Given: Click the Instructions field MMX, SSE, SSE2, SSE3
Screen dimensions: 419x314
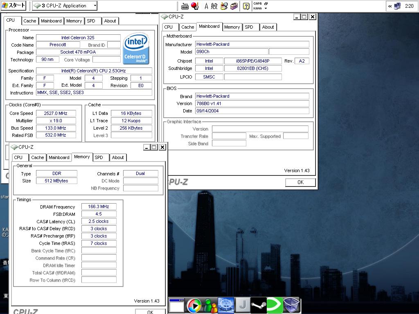Looking at the screenshot, I should (94, 93).
